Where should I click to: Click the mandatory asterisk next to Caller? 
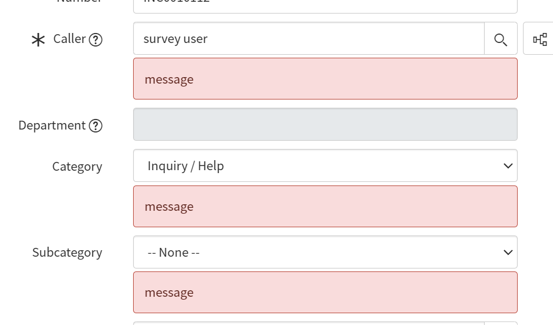coord(38,40)
